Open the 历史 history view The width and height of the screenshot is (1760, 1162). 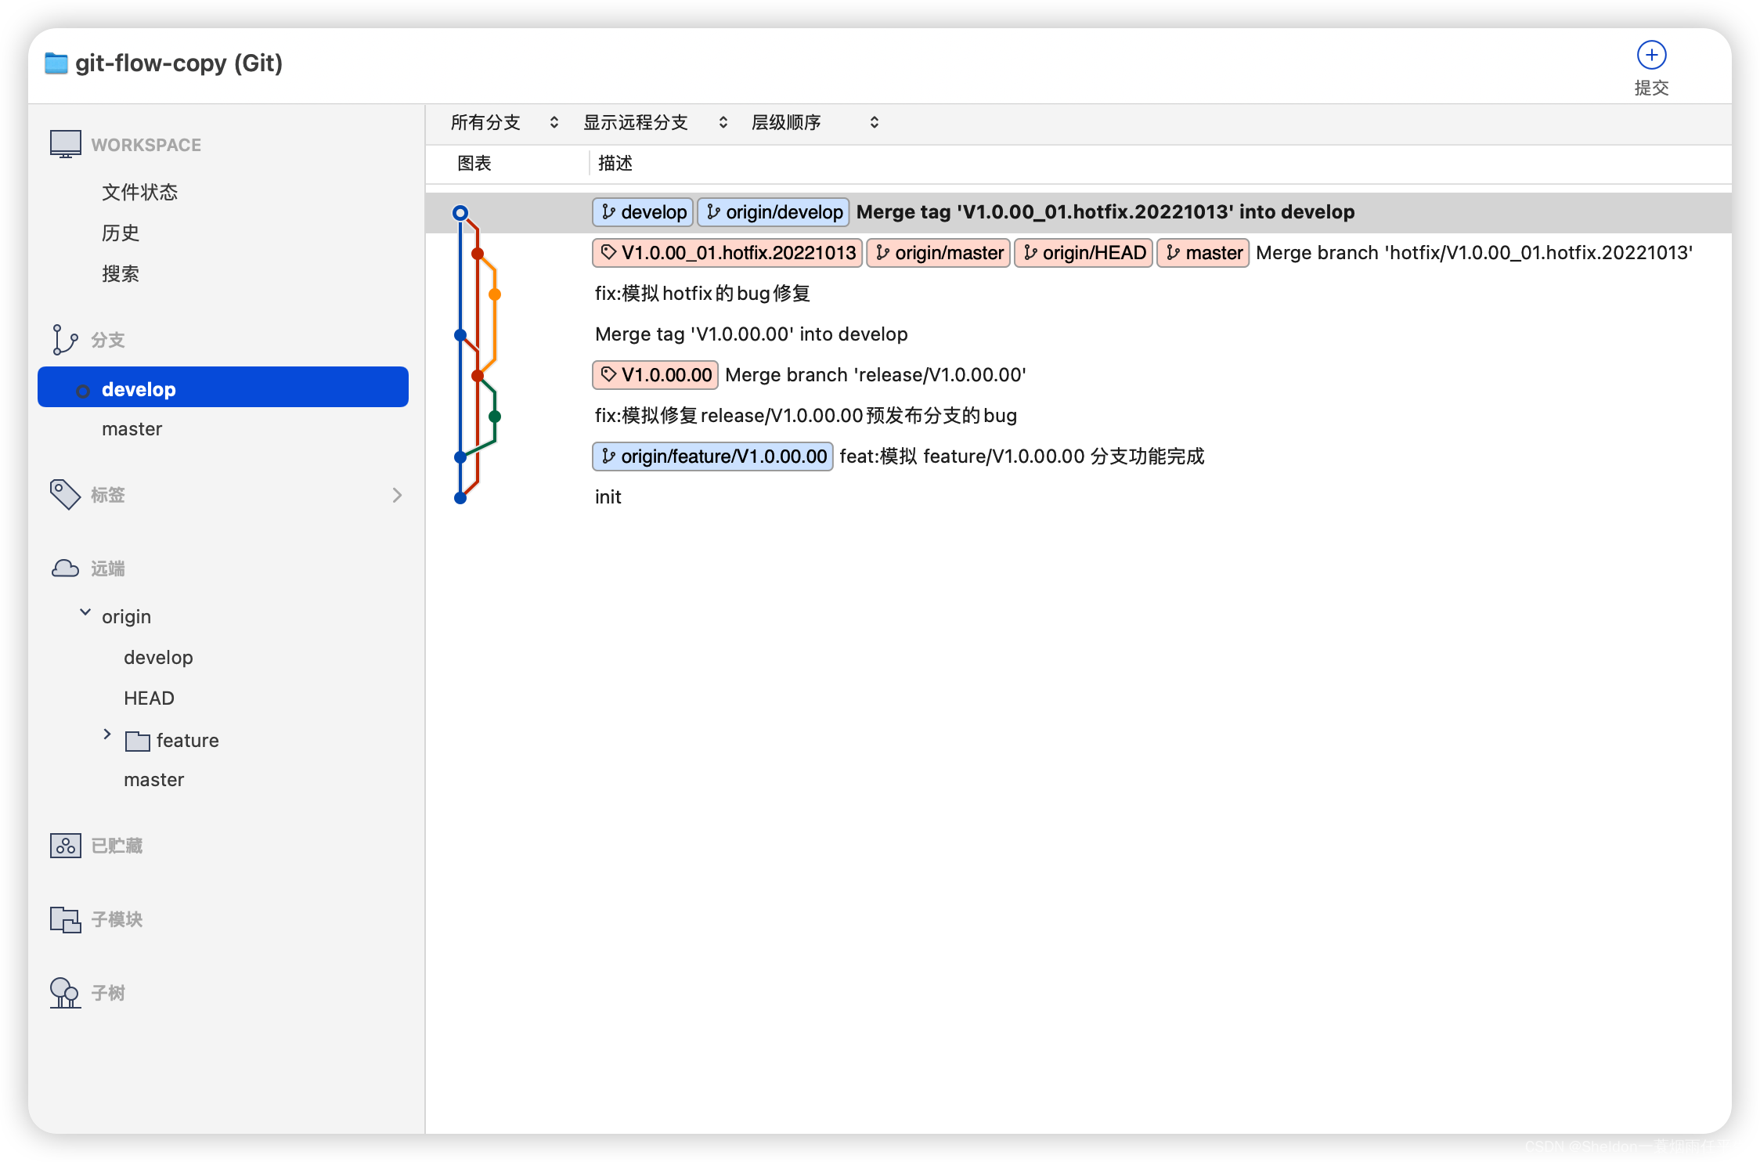(121, 233)
